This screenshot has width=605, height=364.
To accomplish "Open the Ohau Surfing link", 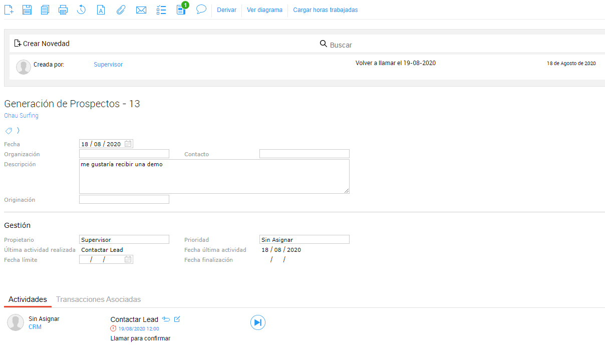I will tap(21, 116).
